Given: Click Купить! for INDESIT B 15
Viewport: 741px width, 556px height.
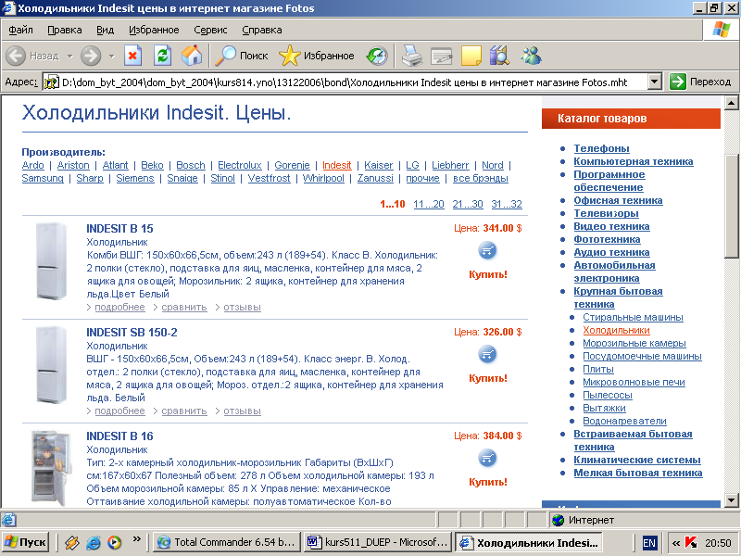Looking at the screenshot, I should (x=488, y=274).
